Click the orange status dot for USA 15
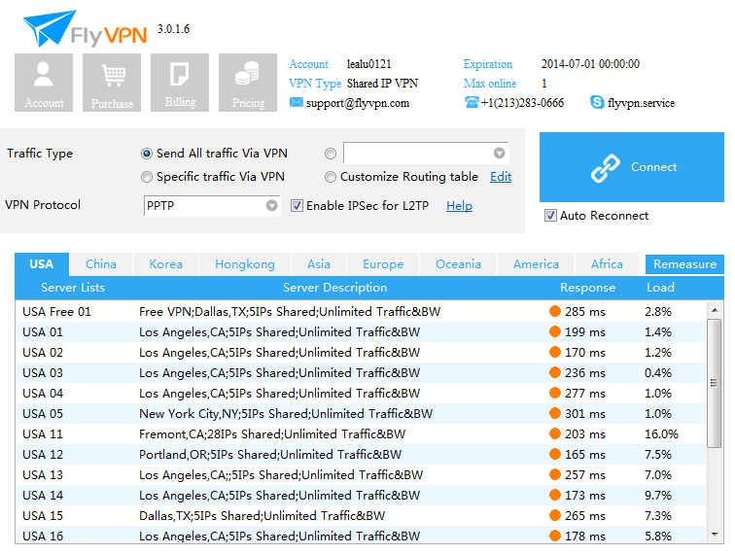 [x=555, y=515]
